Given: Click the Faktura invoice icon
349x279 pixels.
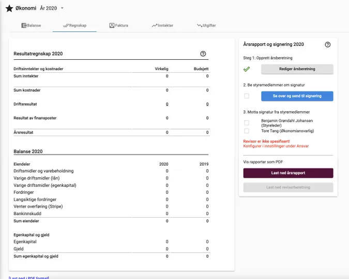Looking at the screenshot, I should coord(112,25).
